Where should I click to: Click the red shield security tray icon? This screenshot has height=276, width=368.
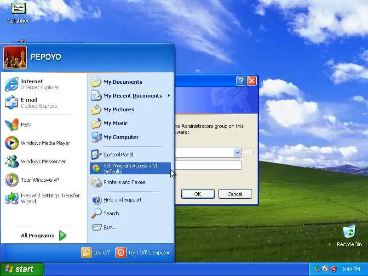333,269
